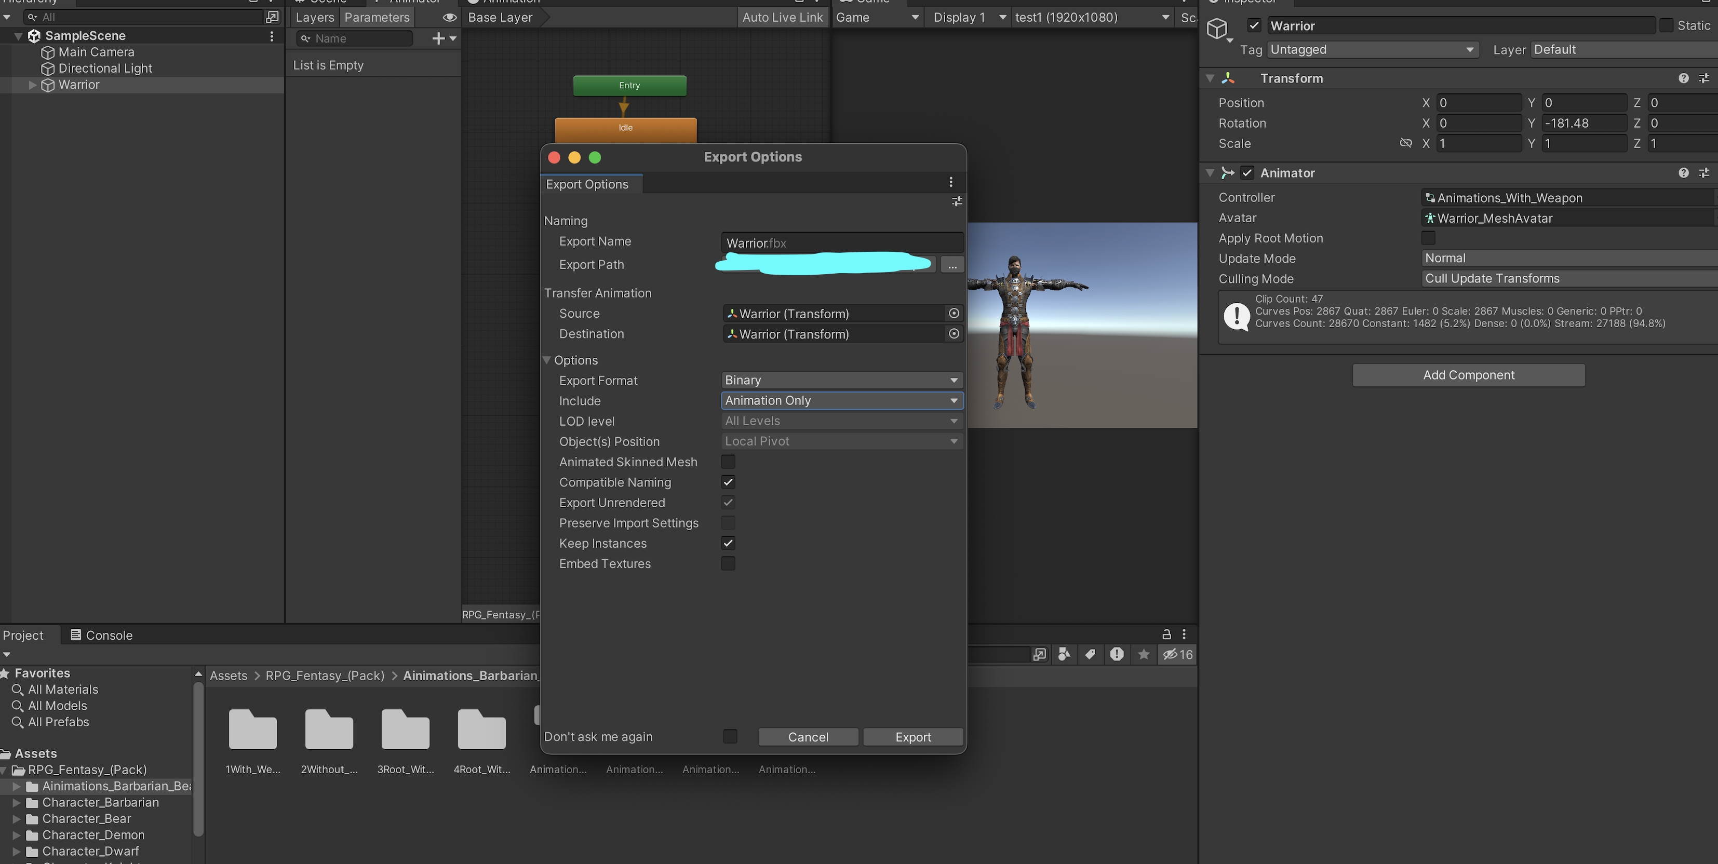Switch to the Layers tab in Animator
Viewport: 1718px width, 864px height.
[x=314, y=17]
